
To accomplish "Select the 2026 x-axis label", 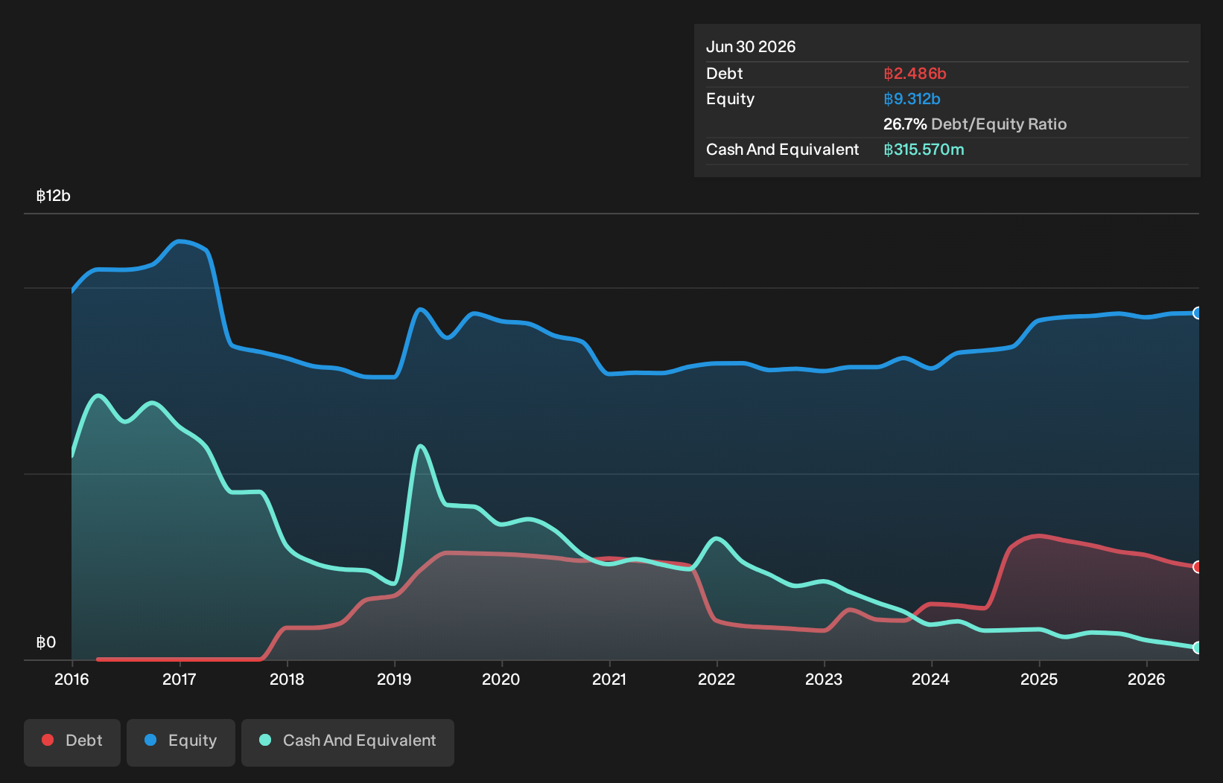I will (x=1146, y=679).
